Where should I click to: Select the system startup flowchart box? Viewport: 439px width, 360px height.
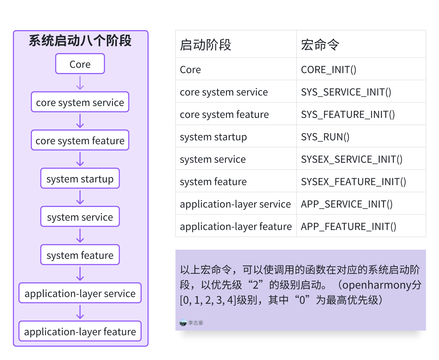click(x=80, y=179)
